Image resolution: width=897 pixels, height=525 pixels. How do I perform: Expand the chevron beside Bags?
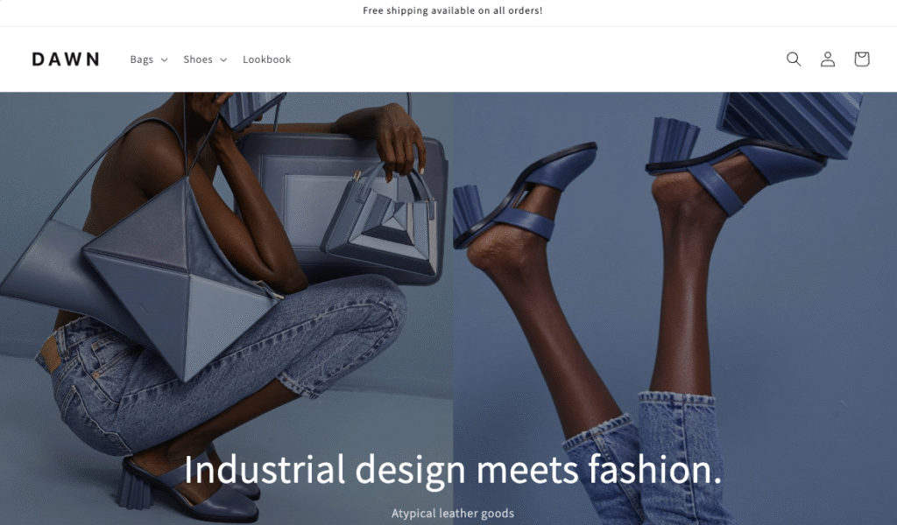pos(164,60)
